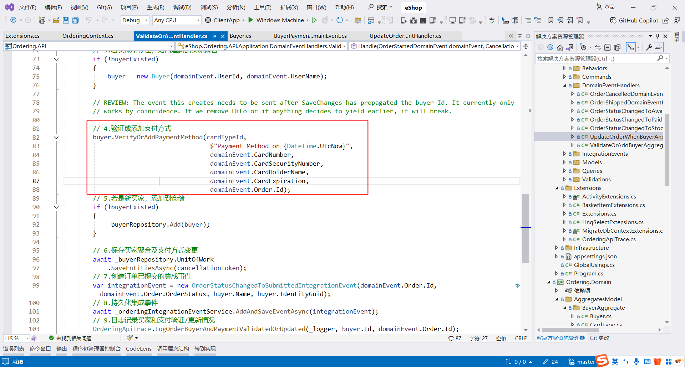Click the New Project toolbar icon
Viewport: 685px width, 367px height.
coord(42,20)
